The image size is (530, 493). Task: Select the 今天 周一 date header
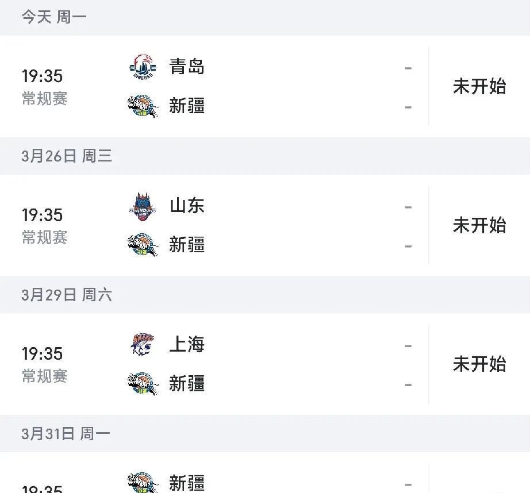(54, 17)
